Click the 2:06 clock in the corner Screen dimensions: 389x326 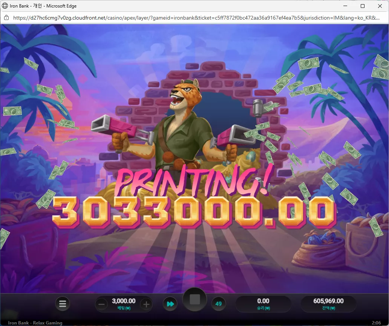coord(376,323)
